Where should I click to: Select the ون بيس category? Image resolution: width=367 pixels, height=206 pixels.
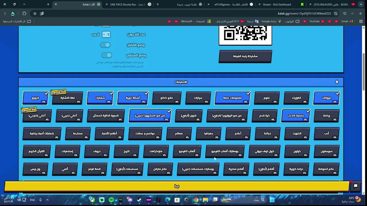click(x=36, y=169)
